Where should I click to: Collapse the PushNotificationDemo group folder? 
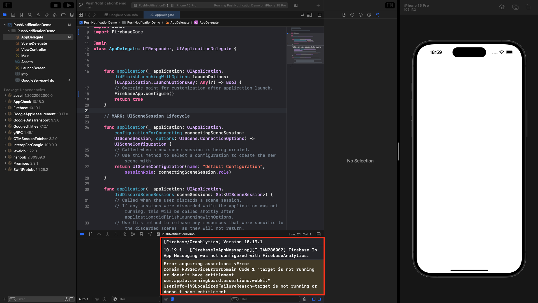9,31
